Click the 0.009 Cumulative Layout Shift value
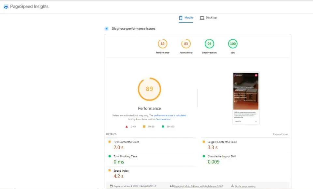The width and height of the screenshot is (313, 189). click(214, 162)
